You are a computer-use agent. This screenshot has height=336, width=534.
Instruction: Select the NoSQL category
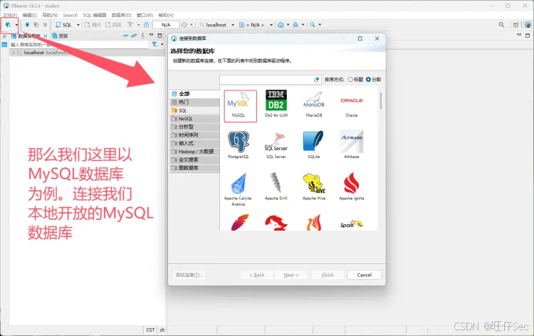coord(195,118)
